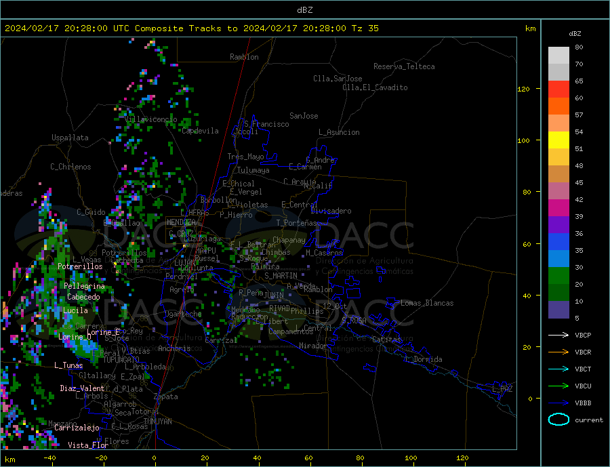The height and width of the screenshot is (467, 610).
Task: Click the amber 51 dBZ swatch
Action: tap(558, 157)
